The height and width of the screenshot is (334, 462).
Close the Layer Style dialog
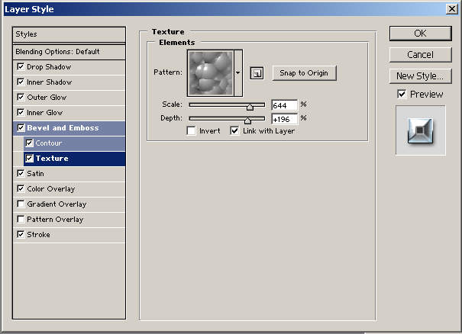coord(451,9)
